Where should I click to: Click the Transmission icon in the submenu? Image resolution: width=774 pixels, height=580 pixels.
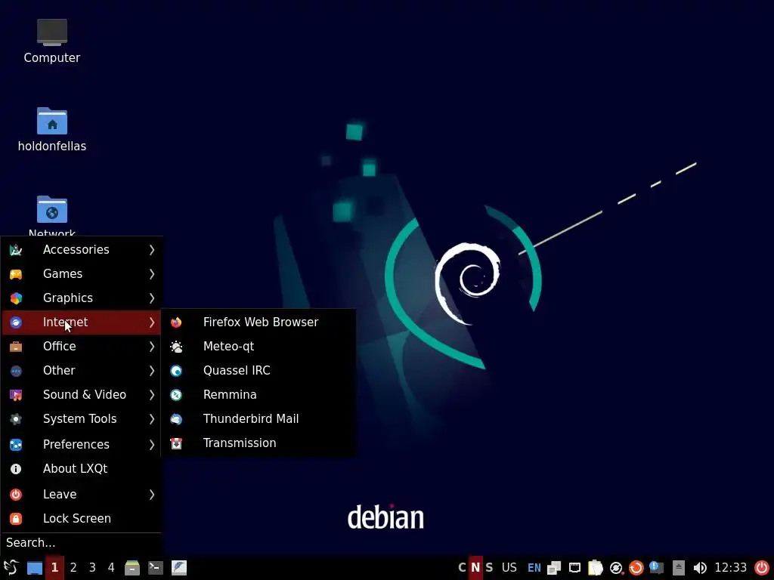tap(176, 443)
